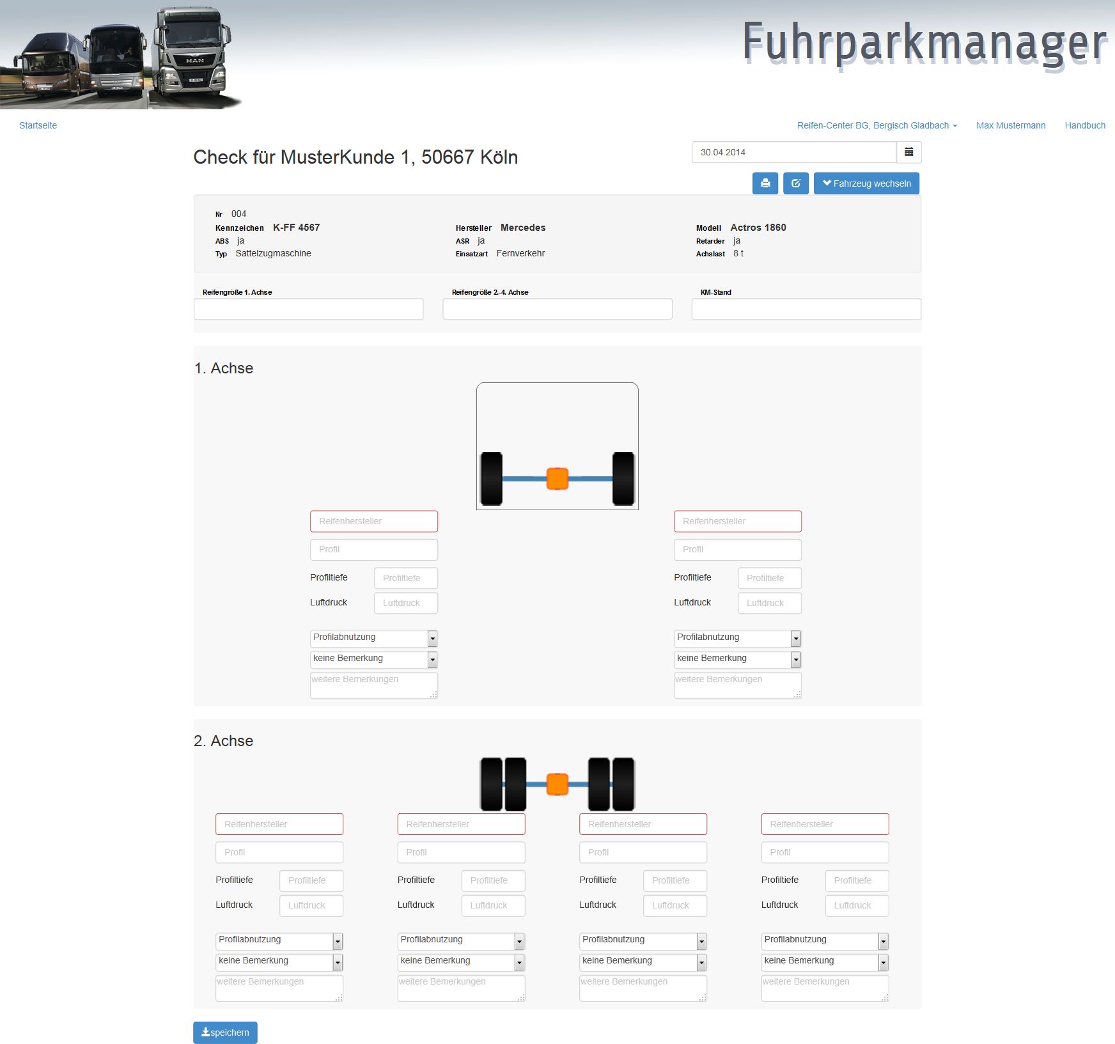The height and width of the screenshot is (1044, 1115).
Task: Click the KM-Stand input field
Action: tap(806, 309)
